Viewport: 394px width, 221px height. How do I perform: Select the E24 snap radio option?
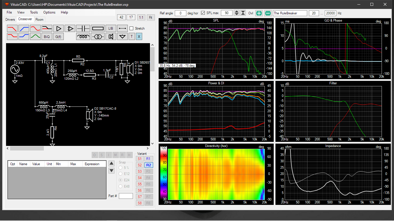pos(121,180)
